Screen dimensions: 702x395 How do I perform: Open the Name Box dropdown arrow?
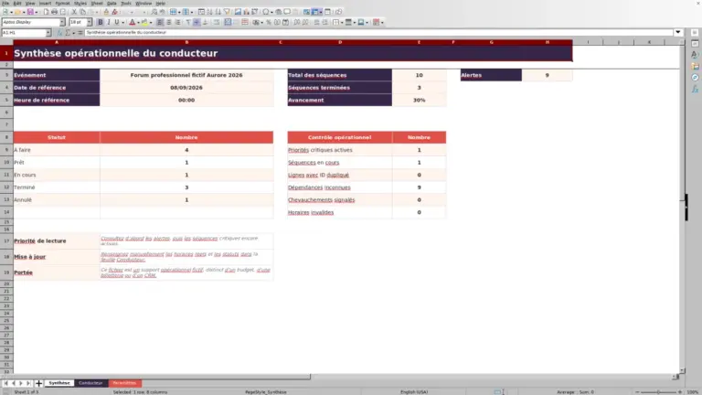(x=48, y=33)
